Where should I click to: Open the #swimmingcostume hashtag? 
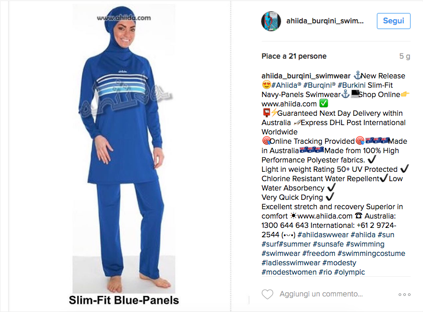[x=371, y=254]
